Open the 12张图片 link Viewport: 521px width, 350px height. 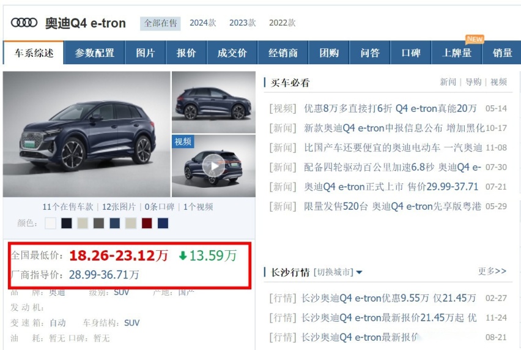tap(119, 207)
